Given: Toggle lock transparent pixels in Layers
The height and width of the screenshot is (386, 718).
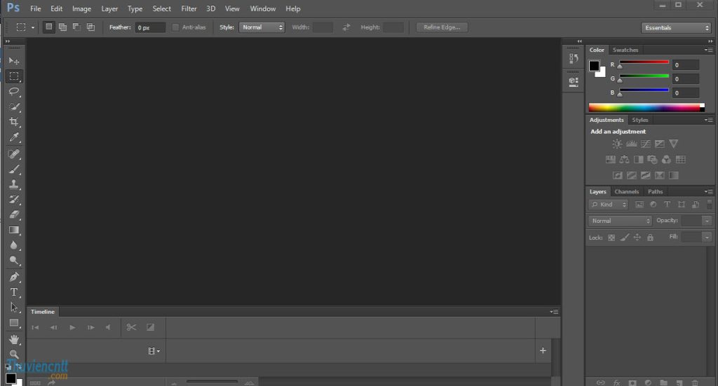Looking at the screenshot, I should pyautogui.click(x=611, y=237).
